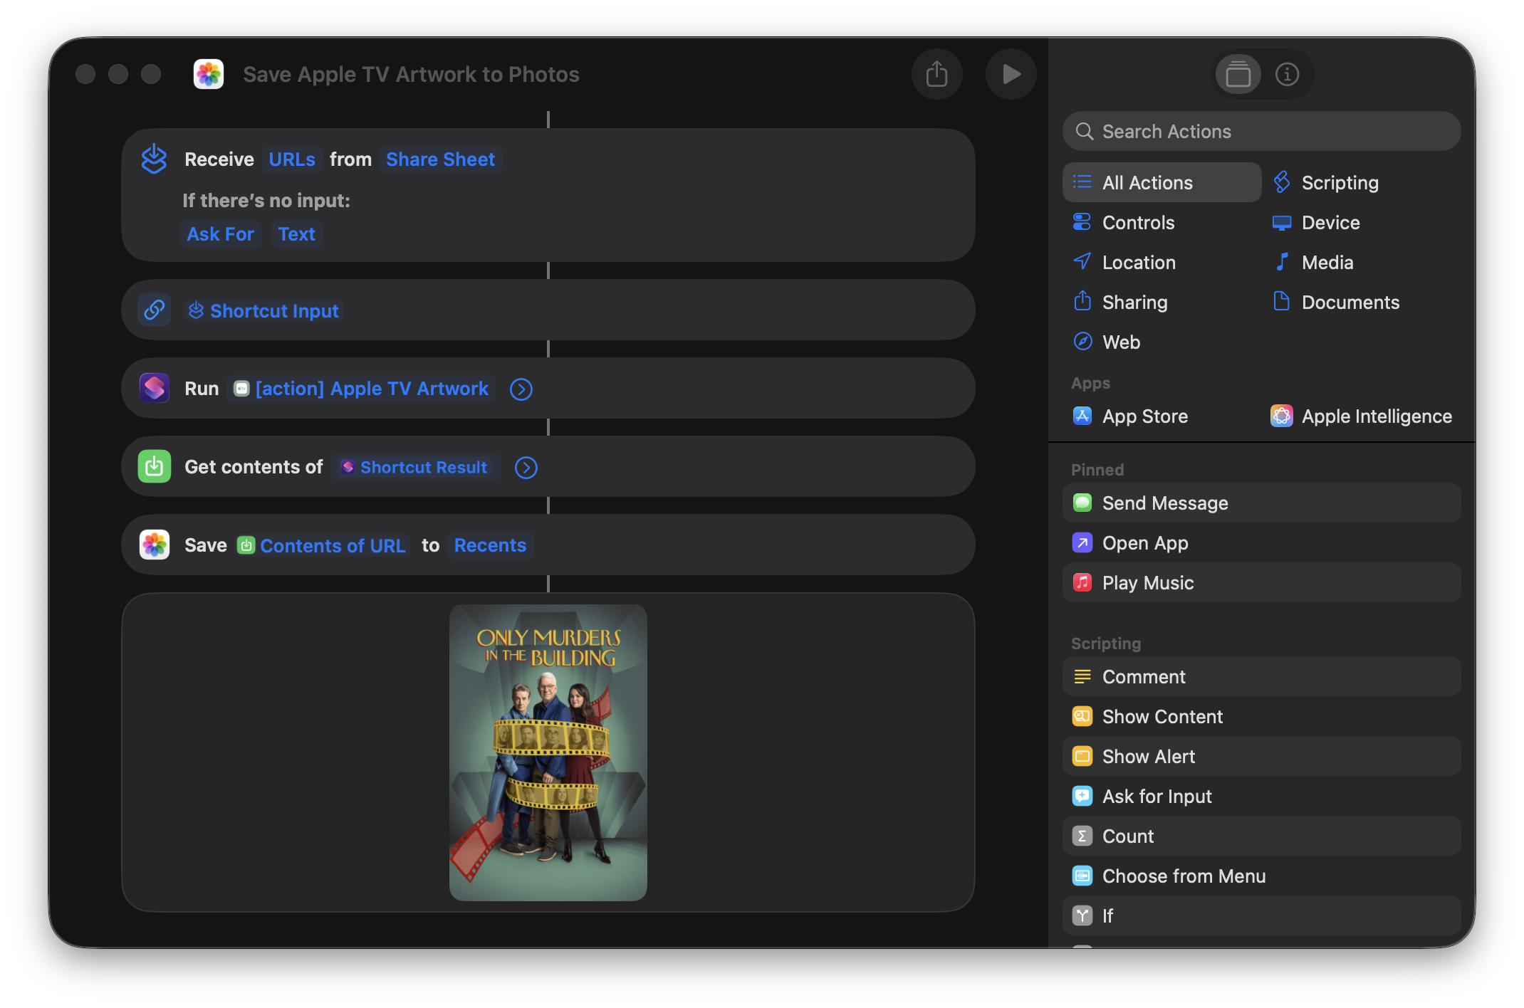Image resolution: width=1524 pixels, height=1008 pixels.
Task: Click the Ask for Input bubble icon
Action: (1082, 796)
